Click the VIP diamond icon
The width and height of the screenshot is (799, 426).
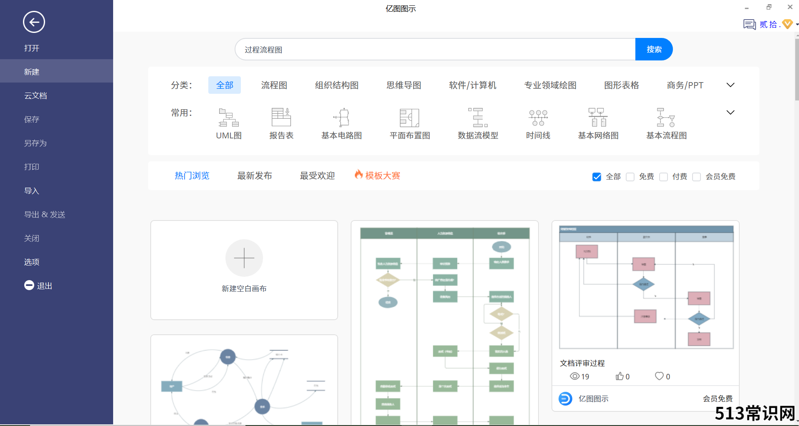(x=787, y=24)
